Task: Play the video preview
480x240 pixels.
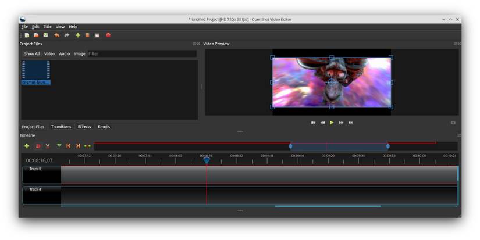Action: pos(332,123)
